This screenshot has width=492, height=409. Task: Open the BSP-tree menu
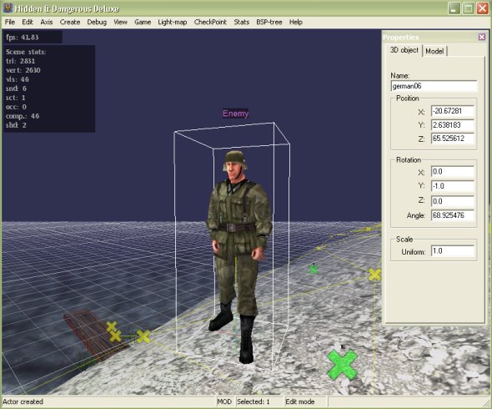pyautogui.click(x=269, y=22)
